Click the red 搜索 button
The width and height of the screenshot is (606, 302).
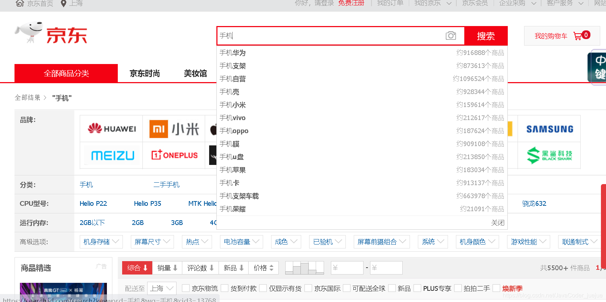[x=486, y=36]
